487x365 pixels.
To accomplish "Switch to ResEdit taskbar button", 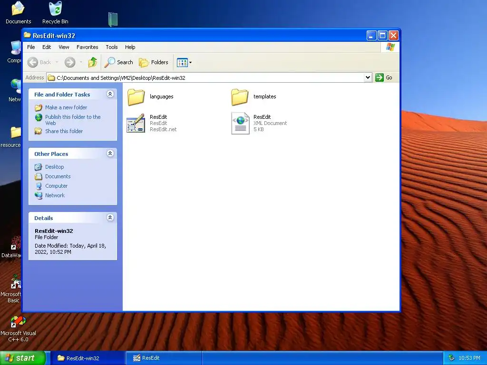I will click(x=164, y=358).
